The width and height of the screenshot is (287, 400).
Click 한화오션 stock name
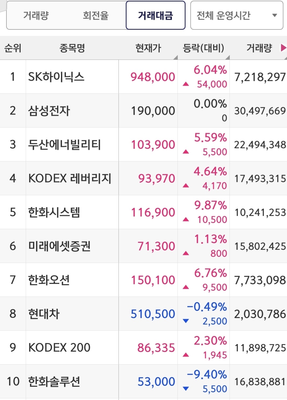click(49, 280)
